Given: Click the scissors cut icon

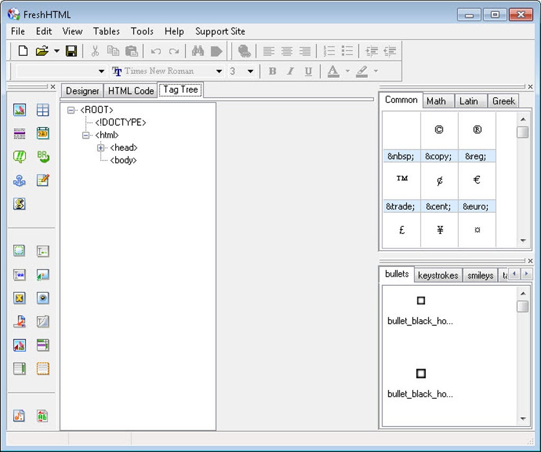Looking at the screenshot, I should pos(95,51).
